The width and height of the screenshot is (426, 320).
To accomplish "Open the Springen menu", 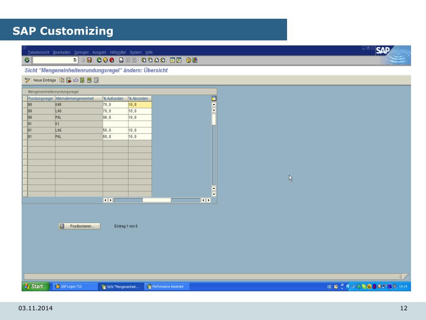I will [x=82, y=52].
